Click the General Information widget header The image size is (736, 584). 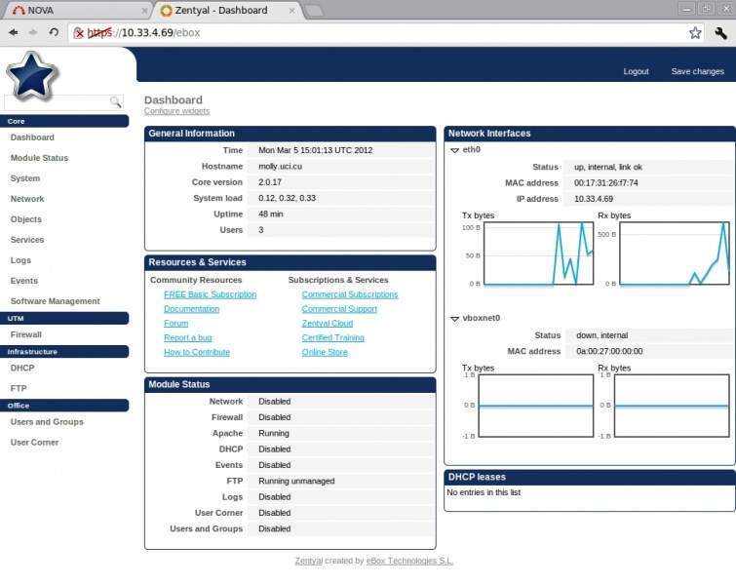tap(291, 134)
